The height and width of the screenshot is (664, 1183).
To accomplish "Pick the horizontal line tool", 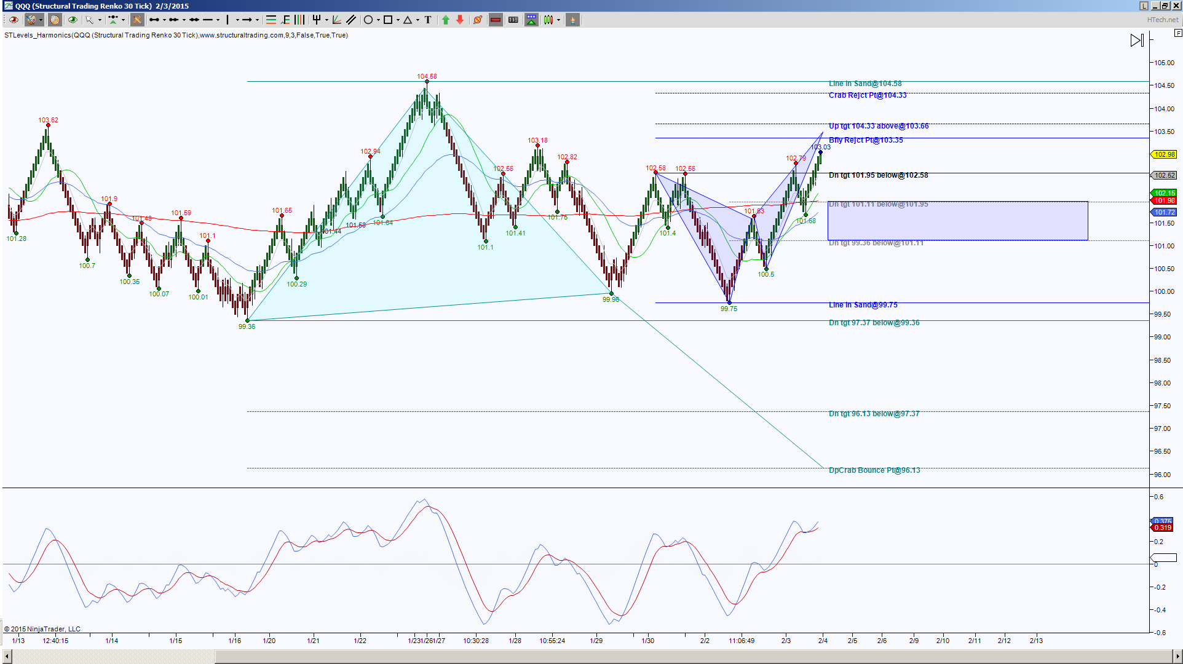I will (208, 20).
